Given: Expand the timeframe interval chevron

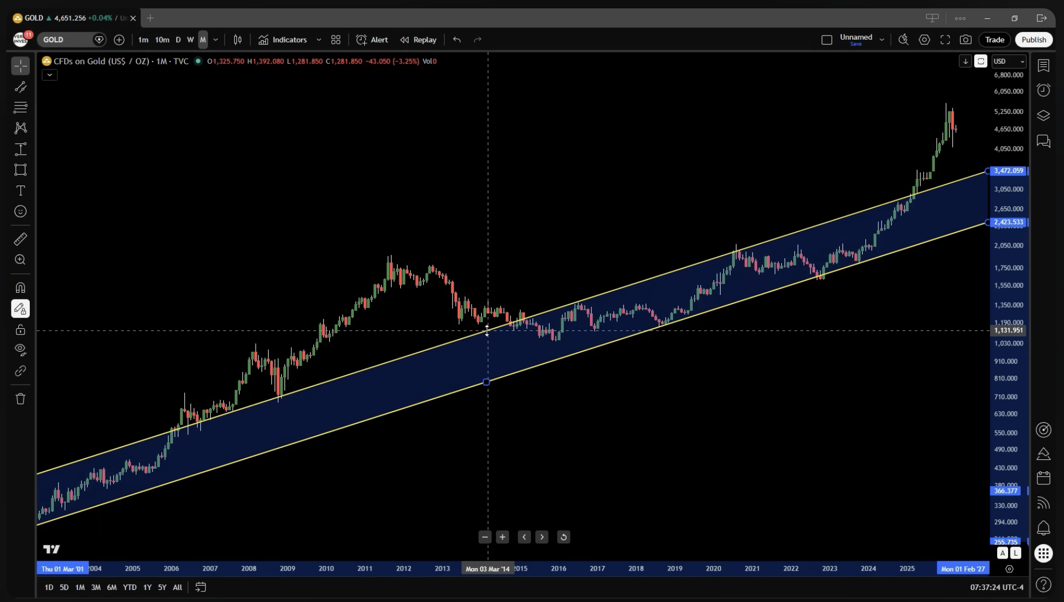Looking at the screenshot, I should tap(216, 40).
